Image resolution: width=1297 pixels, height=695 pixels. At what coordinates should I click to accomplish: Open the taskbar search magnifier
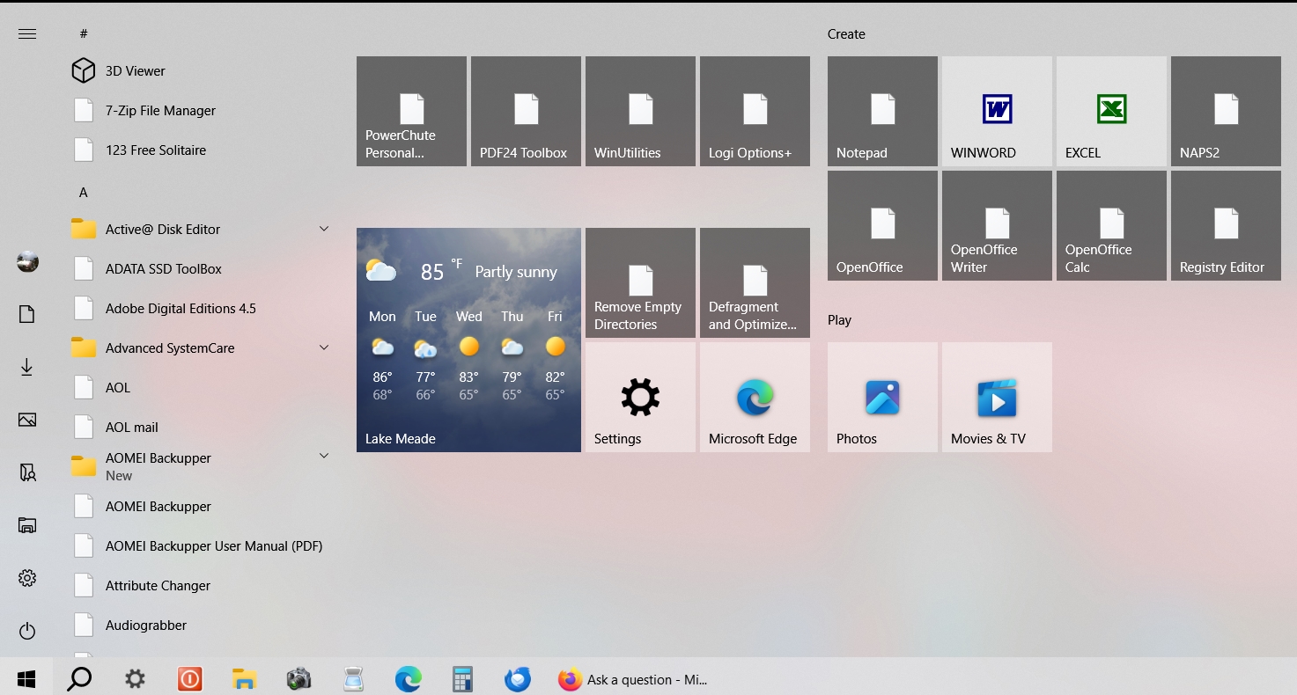tap(79, 679)
